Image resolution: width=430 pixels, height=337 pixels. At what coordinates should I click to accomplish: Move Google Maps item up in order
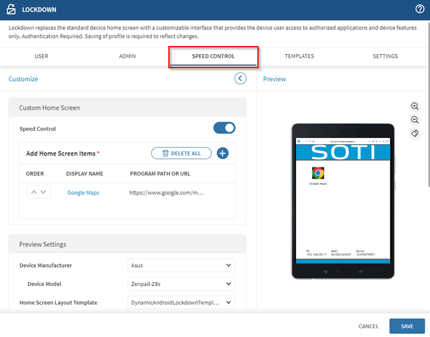pos(34,192)
